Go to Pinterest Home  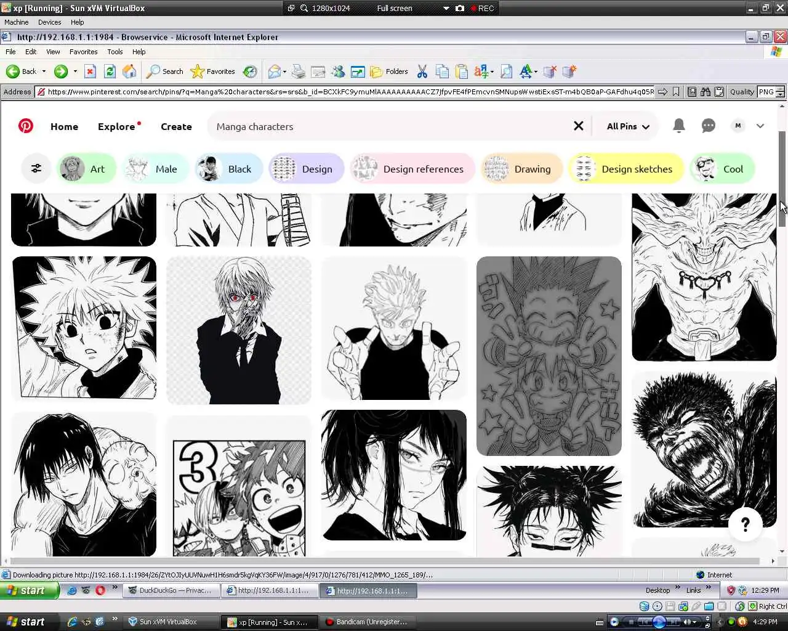point(64,126)
